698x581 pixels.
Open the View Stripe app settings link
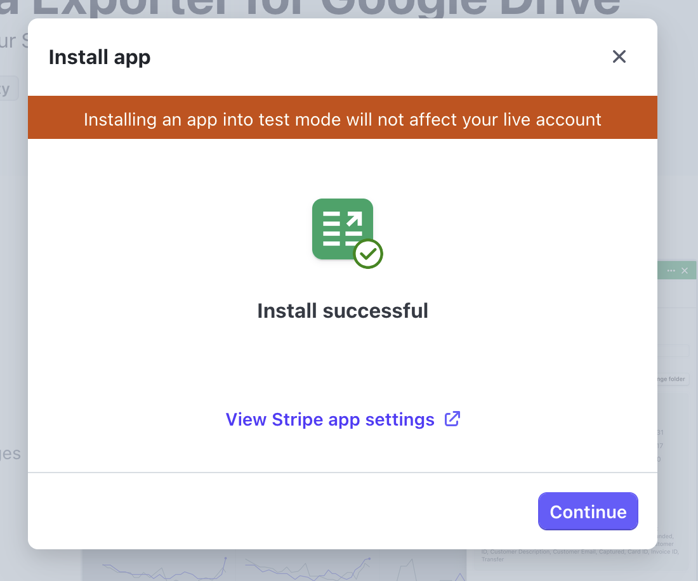343,419
